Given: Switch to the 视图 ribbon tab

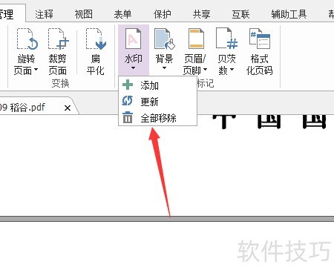Looking at the screenshot, I should click(84, 14).
